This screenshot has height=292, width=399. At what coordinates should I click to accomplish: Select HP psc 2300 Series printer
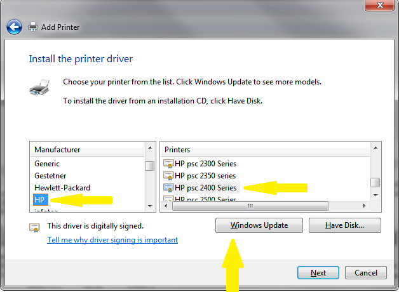click(205, 164)
